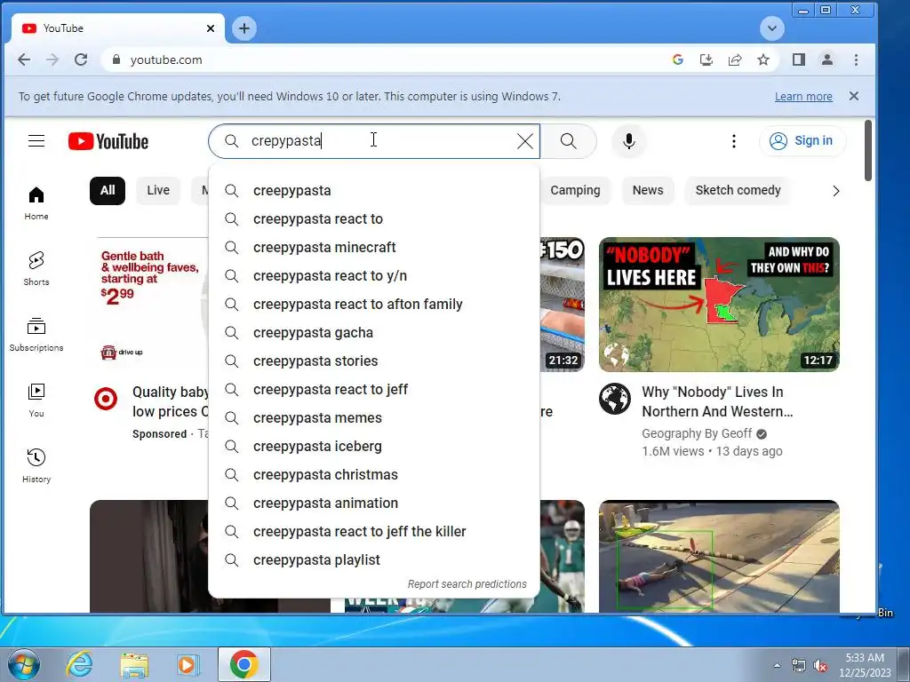Choose suggestion 'creepypasta gacha'

[374, 333]
